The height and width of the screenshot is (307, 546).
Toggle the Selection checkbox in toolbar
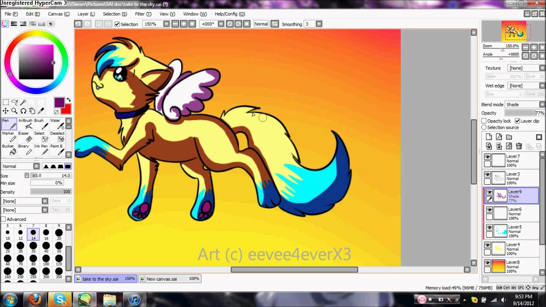tap(117, 24)
